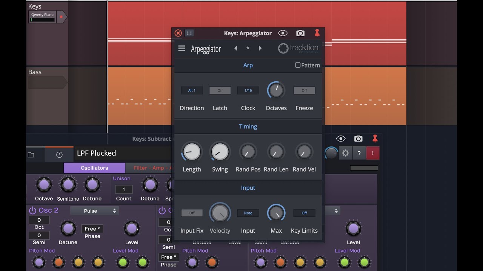Click the Arpeggiator preset name asterisk
This screenshot has width=483, height=271.
(248, 48)
